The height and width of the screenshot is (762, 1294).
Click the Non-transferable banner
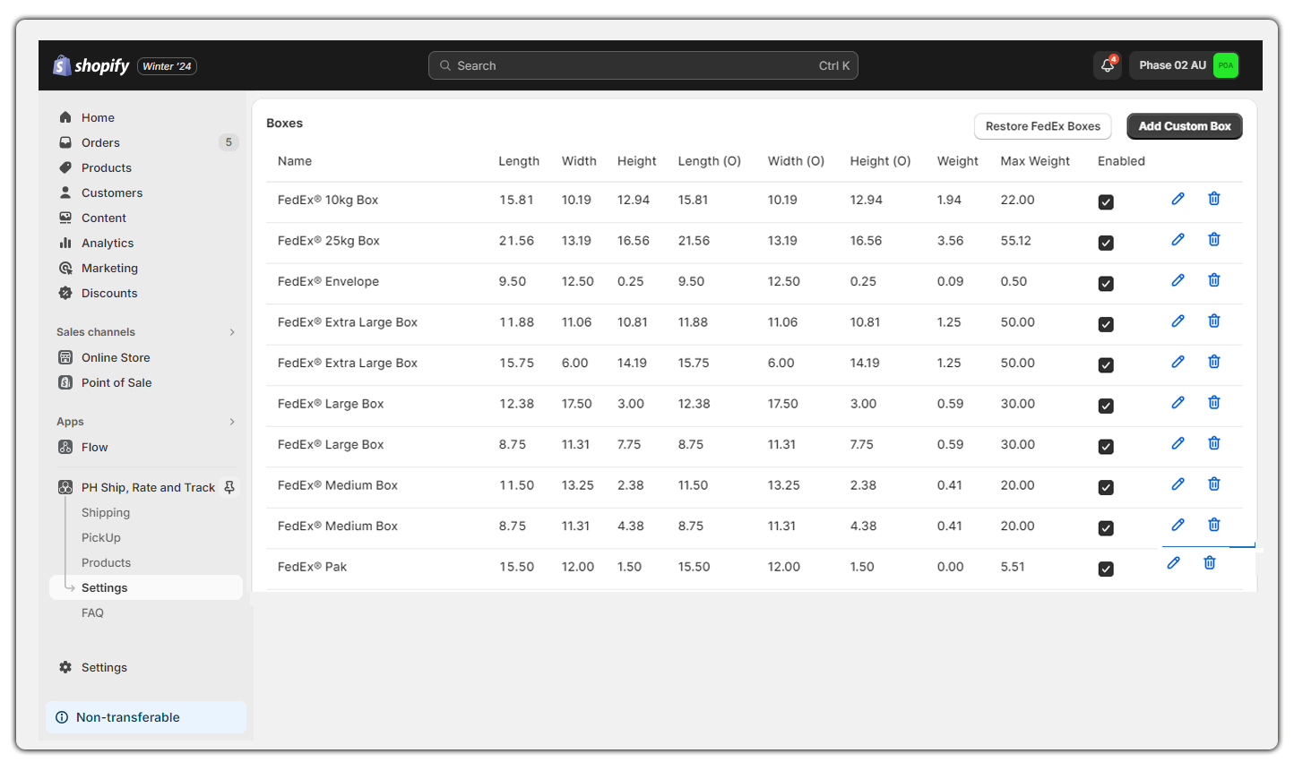(146, 717)
